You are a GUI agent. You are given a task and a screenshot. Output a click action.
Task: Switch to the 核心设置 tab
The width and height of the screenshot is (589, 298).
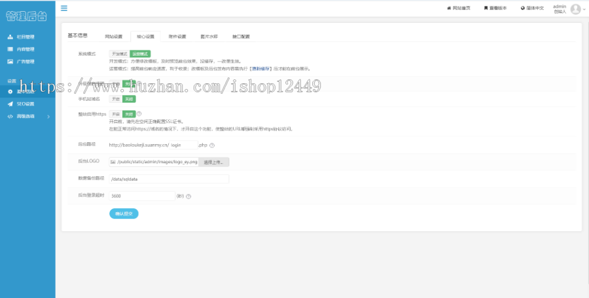point(145,37)
